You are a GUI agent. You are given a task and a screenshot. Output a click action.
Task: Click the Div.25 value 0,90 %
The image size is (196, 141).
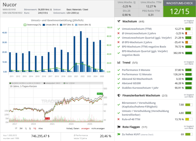point(126,15)
